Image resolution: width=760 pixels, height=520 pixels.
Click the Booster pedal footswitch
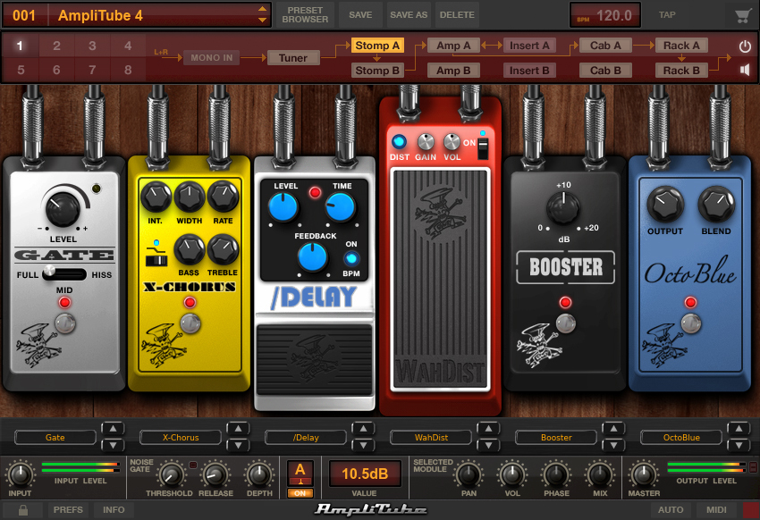tap(565, 323)
